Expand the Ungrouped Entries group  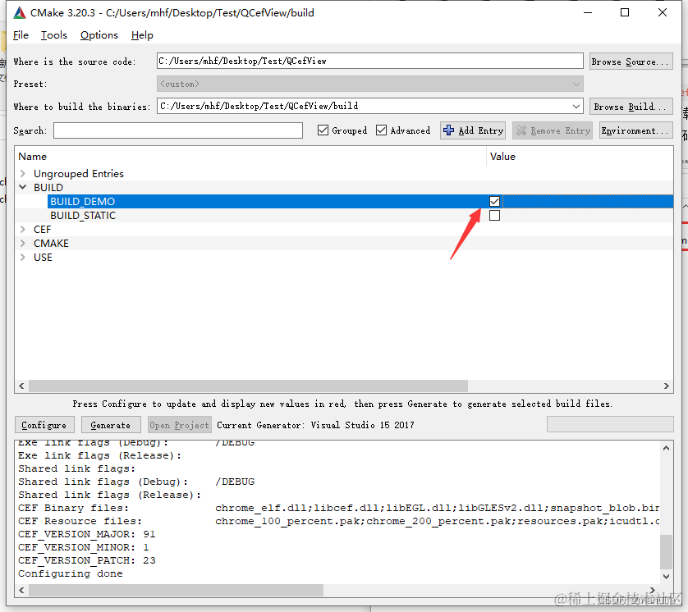click(23, 174)
